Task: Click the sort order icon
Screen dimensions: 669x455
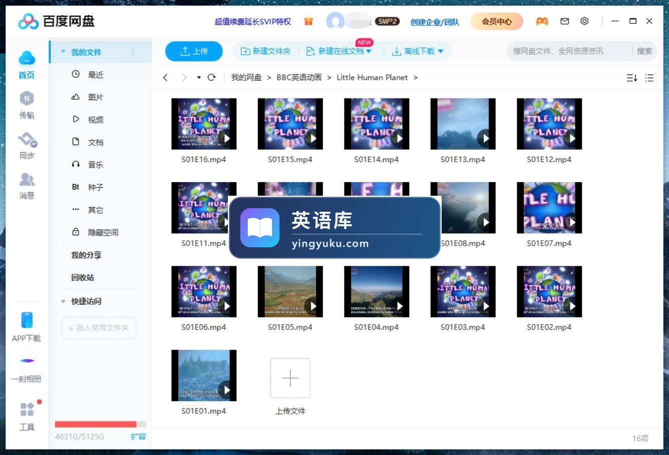Action: [x=632, y=78]
